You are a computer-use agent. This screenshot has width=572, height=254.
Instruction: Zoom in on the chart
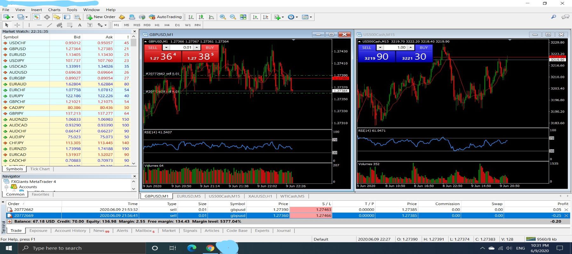point(223,17)
